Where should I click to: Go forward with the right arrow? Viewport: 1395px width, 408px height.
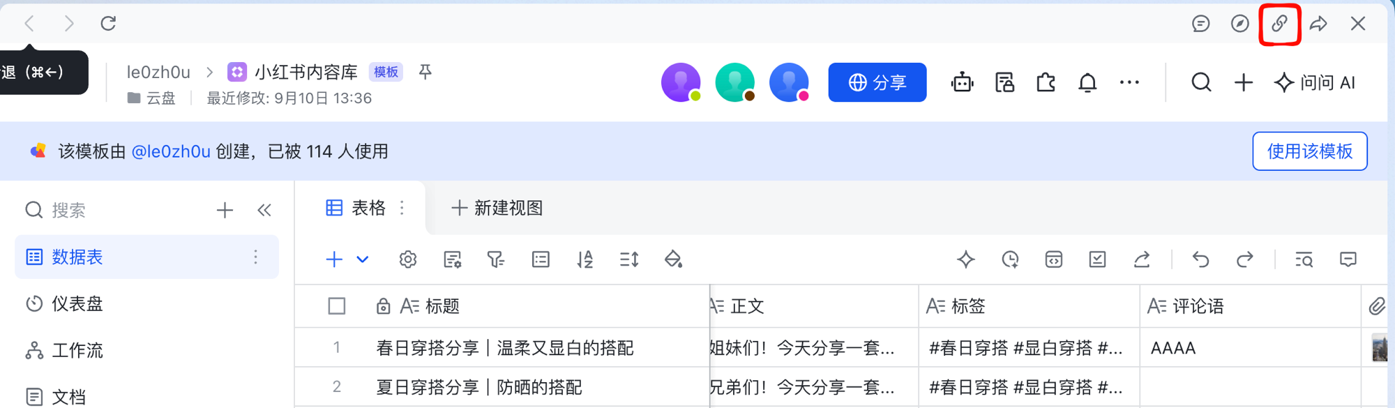[x=68, y=24]
